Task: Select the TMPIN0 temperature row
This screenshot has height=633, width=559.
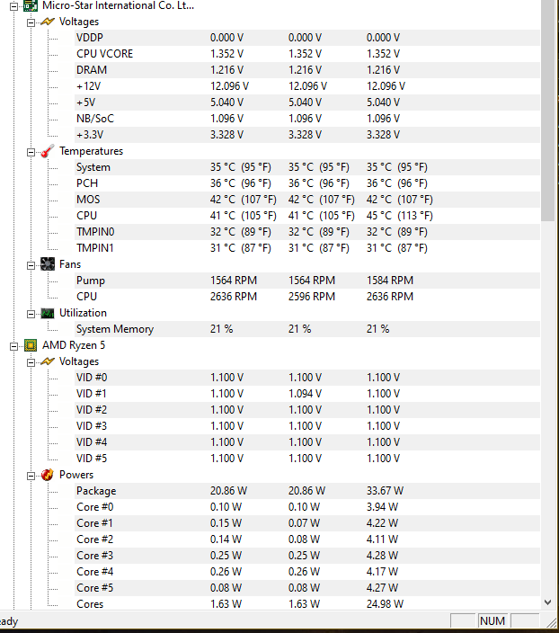Action: click(x=307, y=232)
